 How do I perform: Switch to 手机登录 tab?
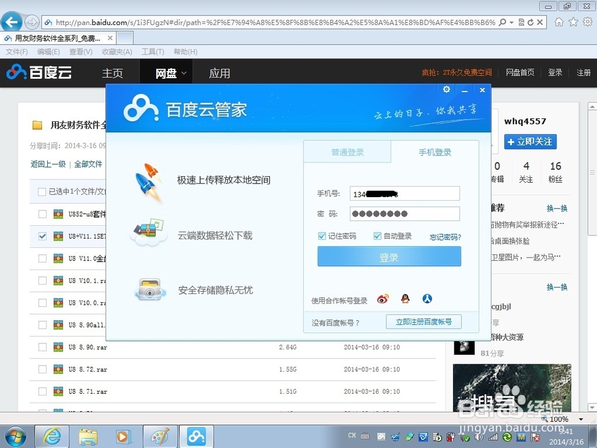435,152
